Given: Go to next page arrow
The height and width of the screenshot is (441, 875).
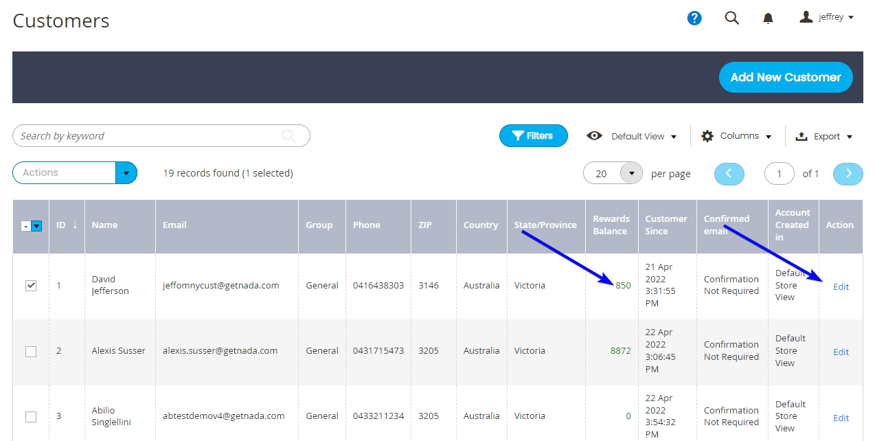Looking at the screenshot, I should click(x=848, y=174).
